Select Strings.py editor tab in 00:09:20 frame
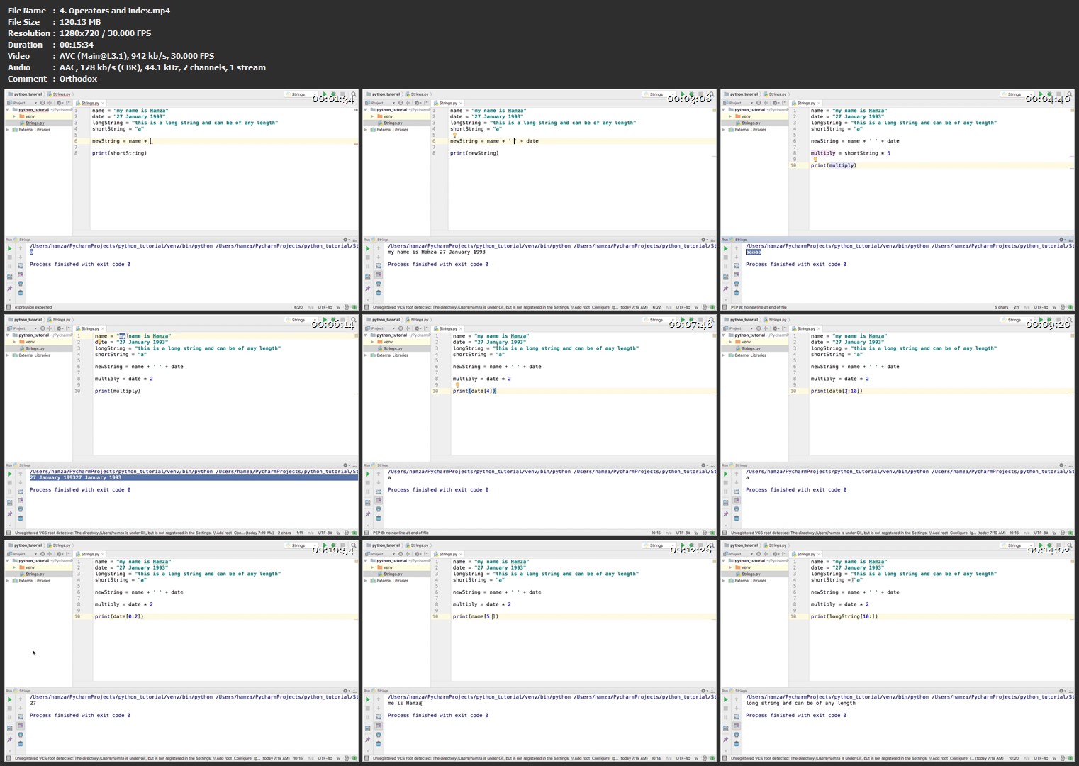1079x766 pixels. (806, 328)
